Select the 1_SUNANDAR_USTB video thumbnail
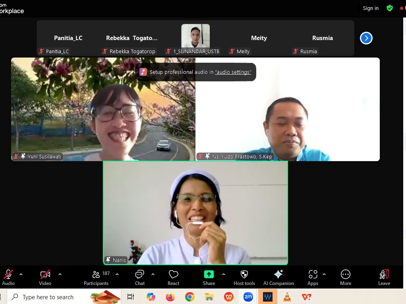Screen dimensions: 406x304 click(x=195, y=37)
